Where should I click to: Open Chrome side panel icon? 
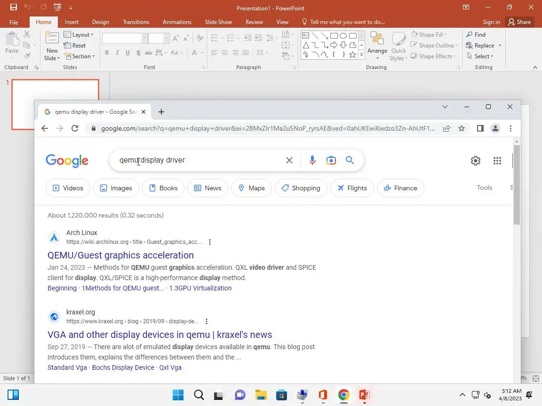(x=480, y=128)
